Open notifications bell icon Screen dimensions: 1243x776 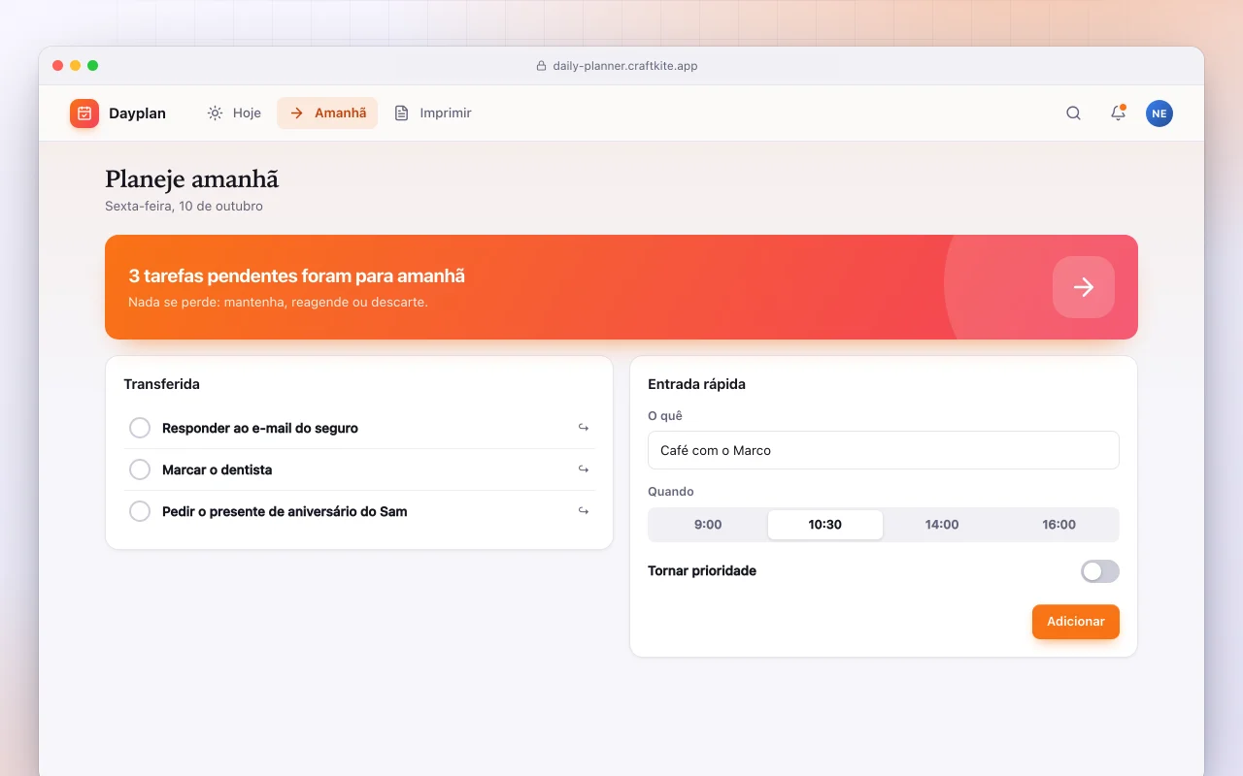[x=1118, y=113]
